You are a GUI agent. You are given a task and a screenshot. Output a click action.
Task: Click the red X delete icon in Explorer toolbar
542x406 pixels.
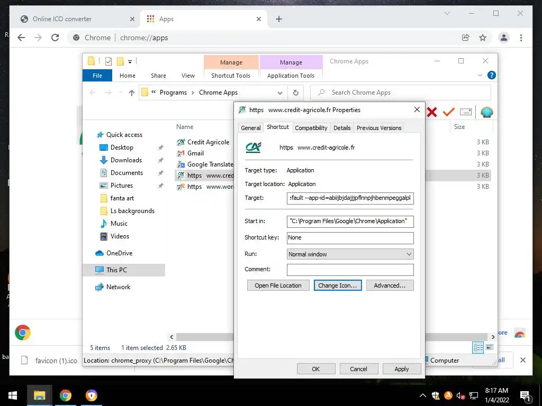point(432,112)
